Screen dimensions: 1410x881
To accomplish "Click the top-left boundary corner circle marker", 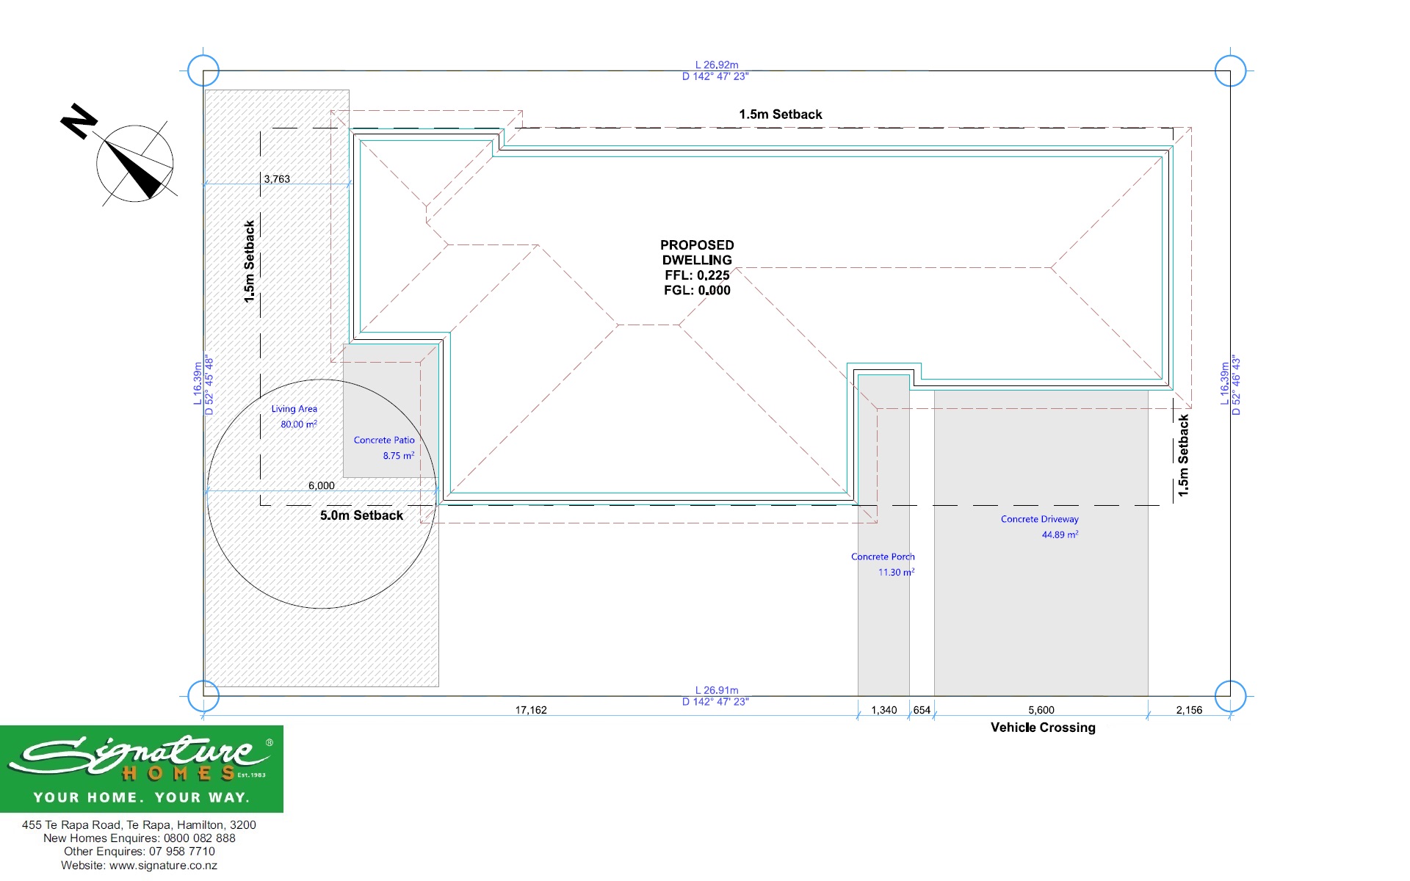I will point(203,71).
